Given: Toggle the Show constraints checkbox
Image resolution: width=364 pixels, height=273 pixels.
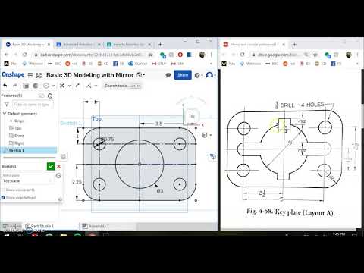Looking at the screenshot, I should tap(3, 190).
